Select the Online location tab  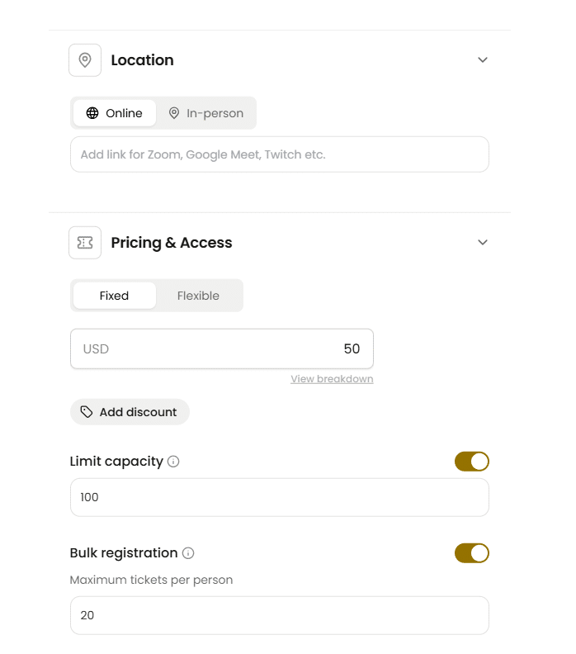[x=115, y=113]
